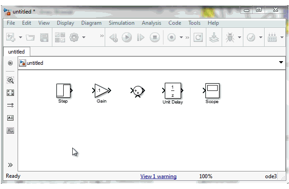Click the Run simulation play button
The image size is (289, 189).
point(127,38)
